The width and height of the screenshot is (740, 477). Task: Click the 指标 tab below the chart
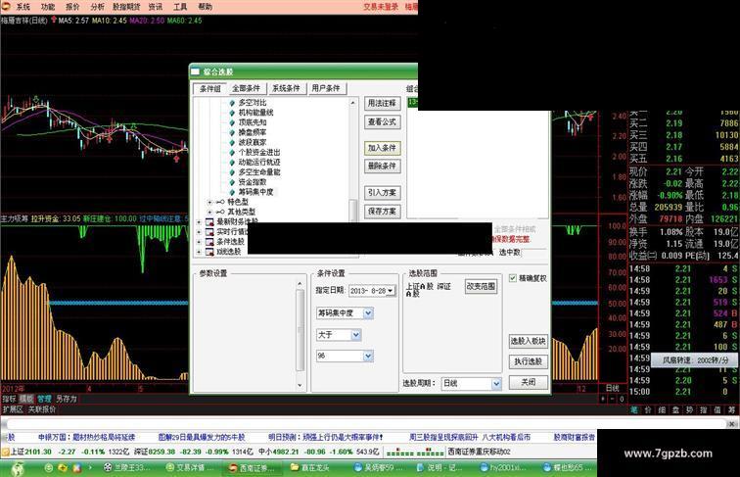tap(9, 399)
